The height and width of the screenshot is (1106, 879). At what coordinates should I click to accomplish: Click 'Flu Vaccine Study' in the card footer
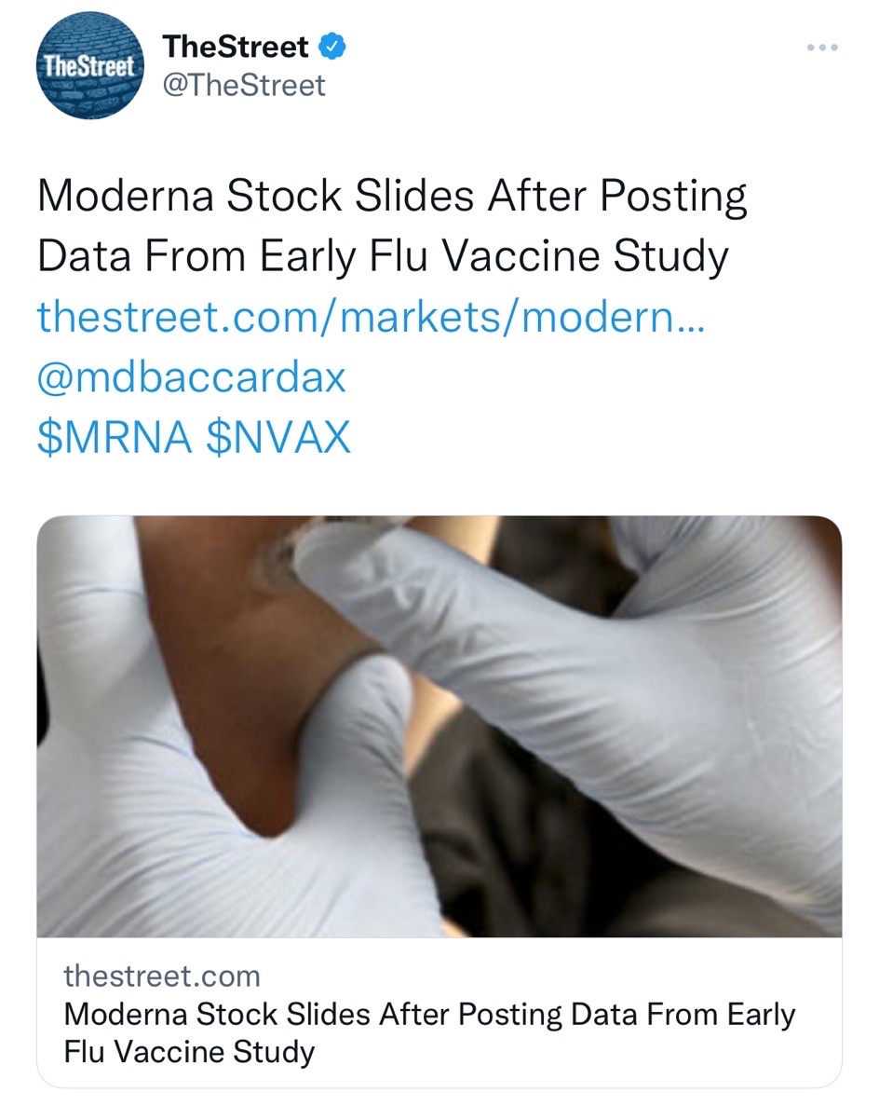pos(189,1052)
